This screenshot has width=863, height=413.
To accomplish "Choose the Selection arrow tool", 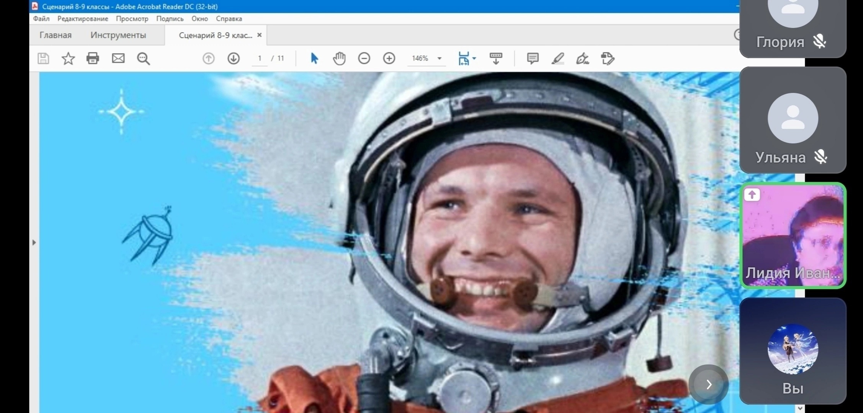I will [x=314, y=59].
